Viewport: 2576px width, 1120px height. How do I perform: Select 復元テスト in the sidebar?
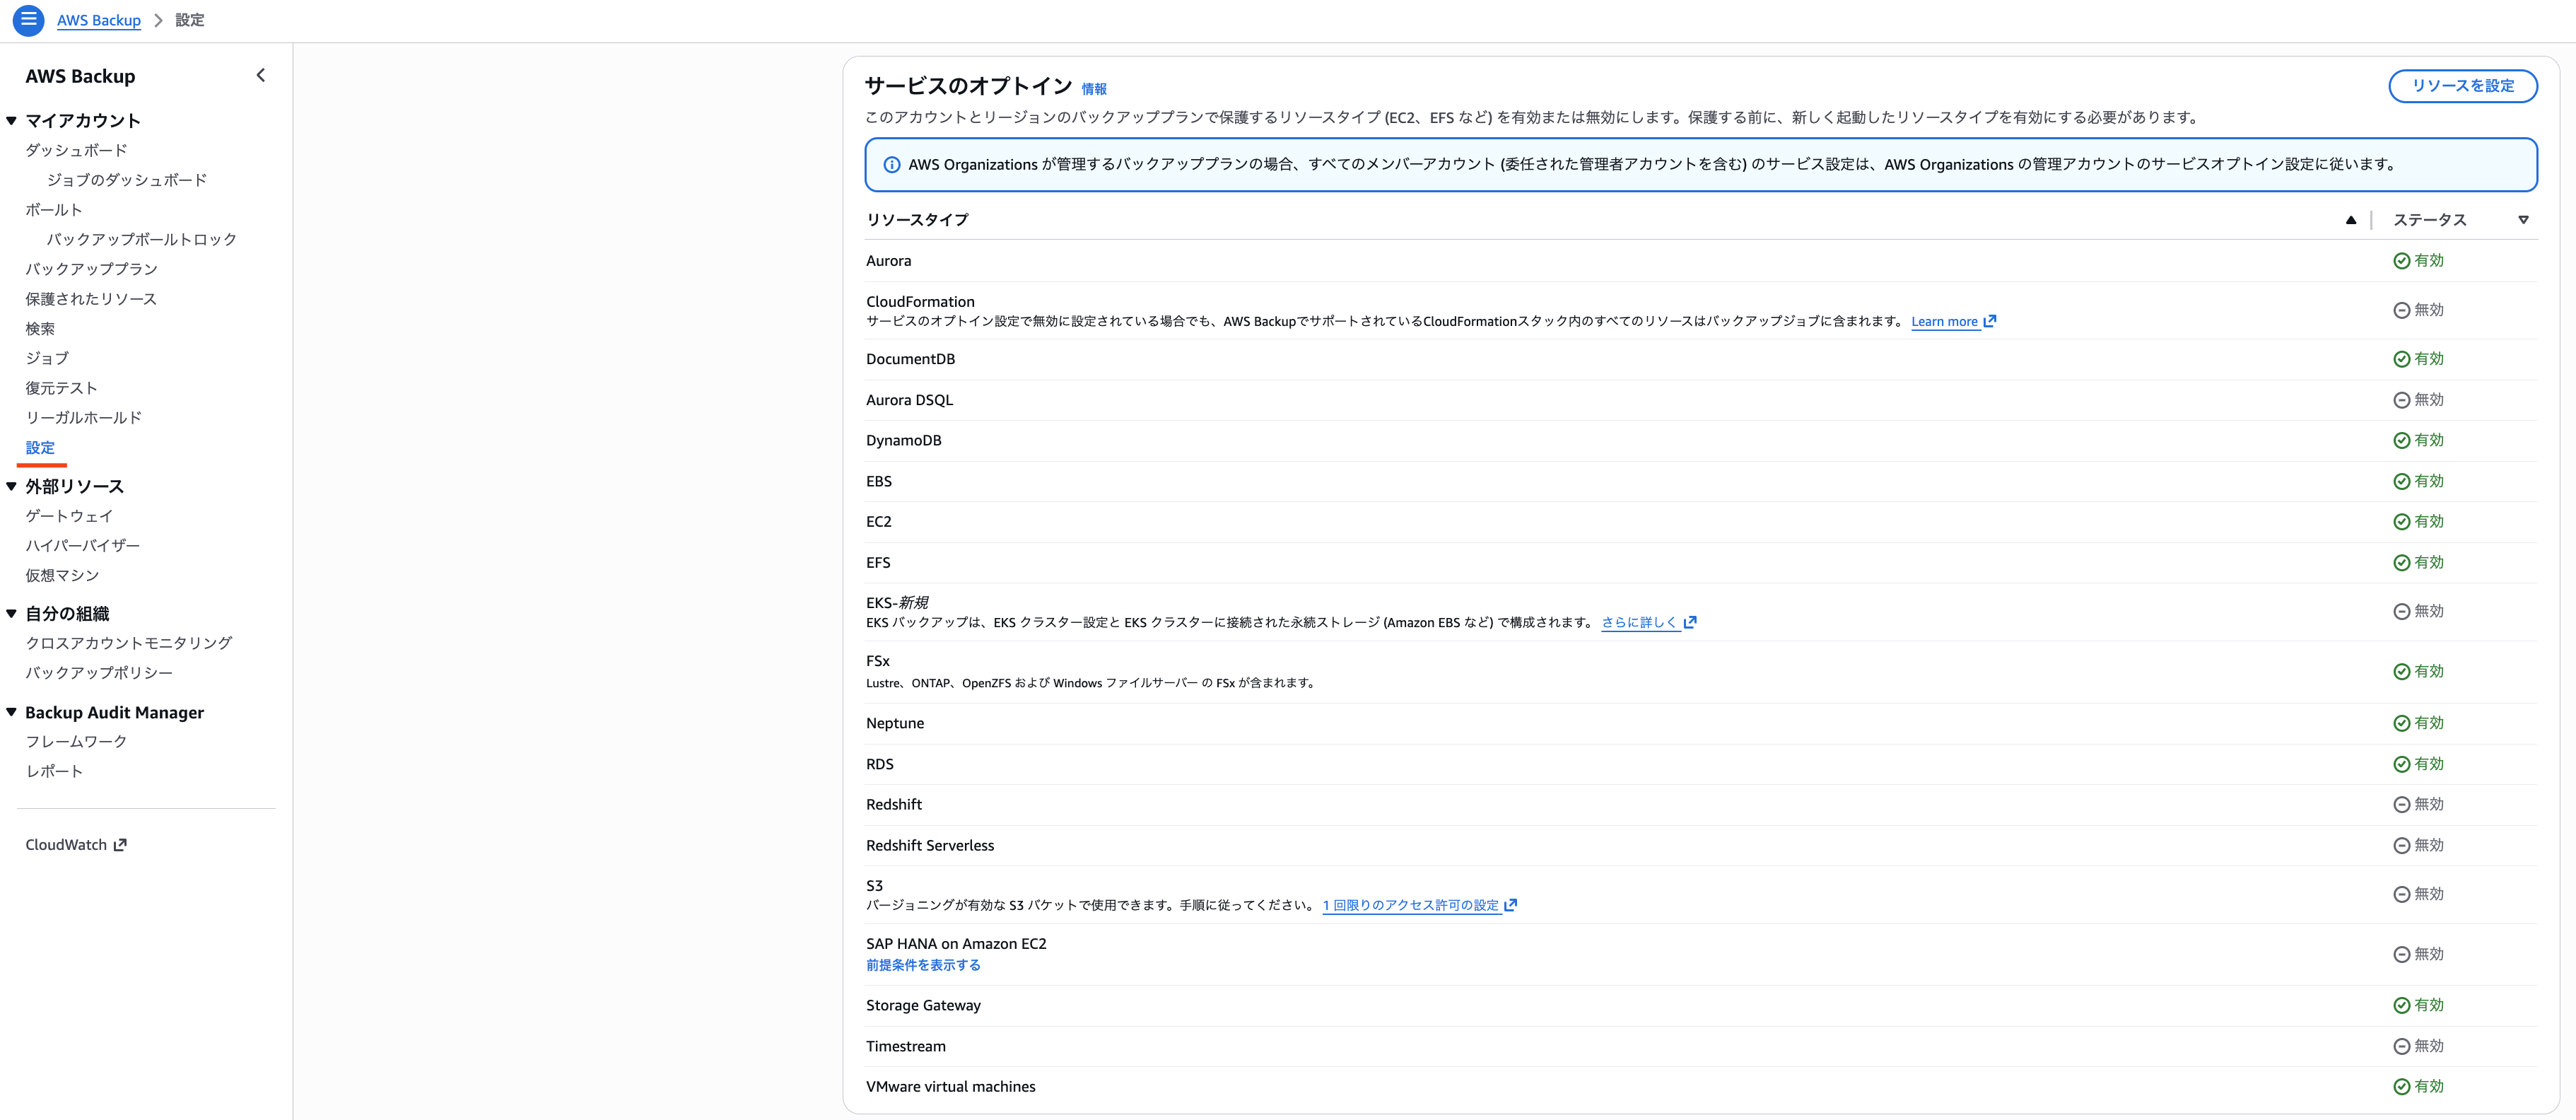coord(61,387)
